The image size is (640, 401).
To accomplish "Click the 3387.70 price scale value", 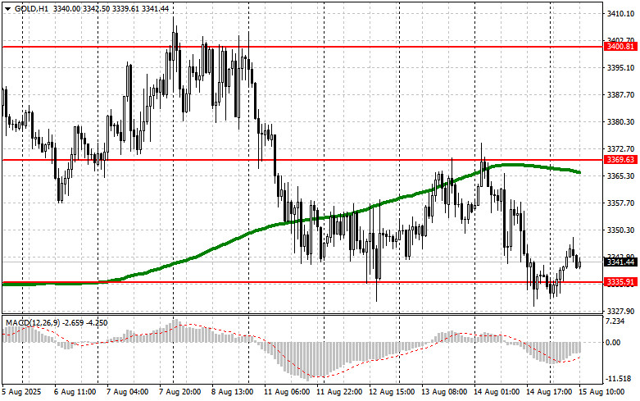I will tap(621, 95).
